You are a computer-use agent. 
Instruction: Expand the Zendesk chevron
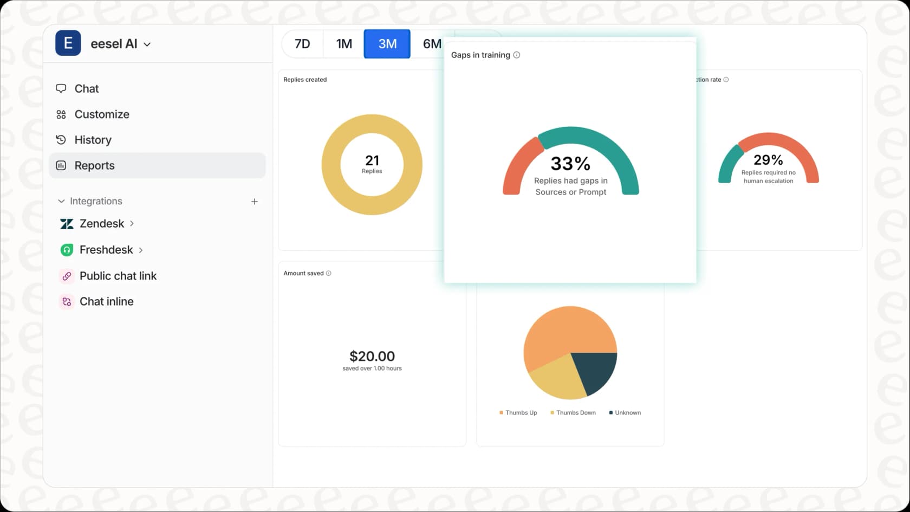pos(132,223)
